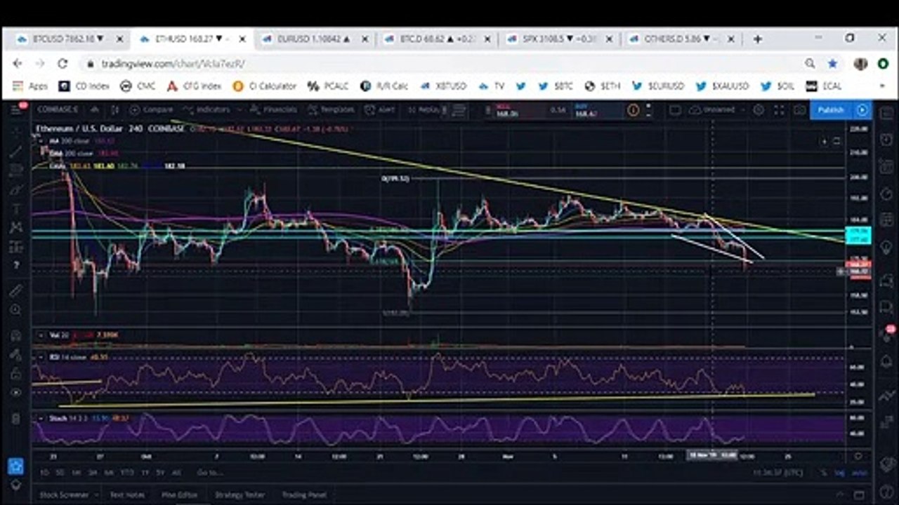This screenshot has width=899, height=505.
Task: Click the play icon beside Publish
Action: click(x=862, y=110)
